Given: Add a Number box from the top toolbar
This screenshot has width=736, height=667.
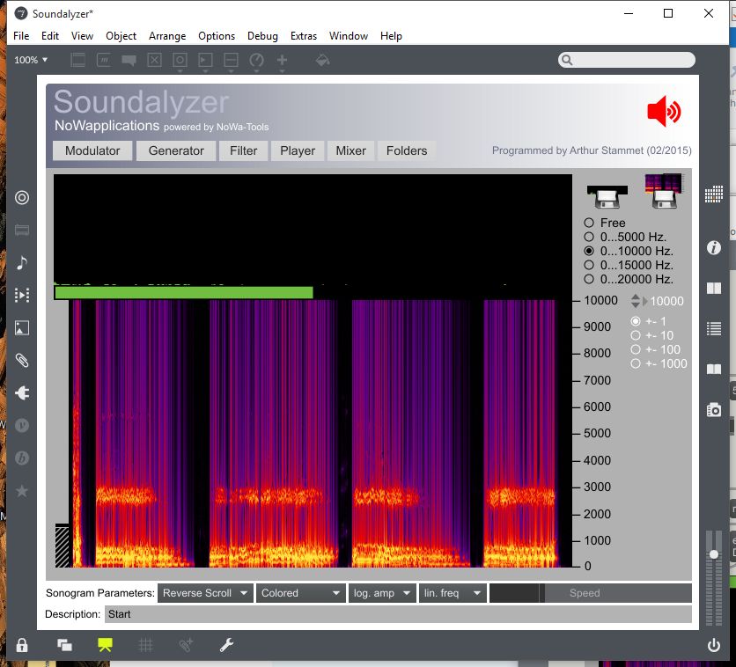Looking at the screenshot, I should pos(206,60).
